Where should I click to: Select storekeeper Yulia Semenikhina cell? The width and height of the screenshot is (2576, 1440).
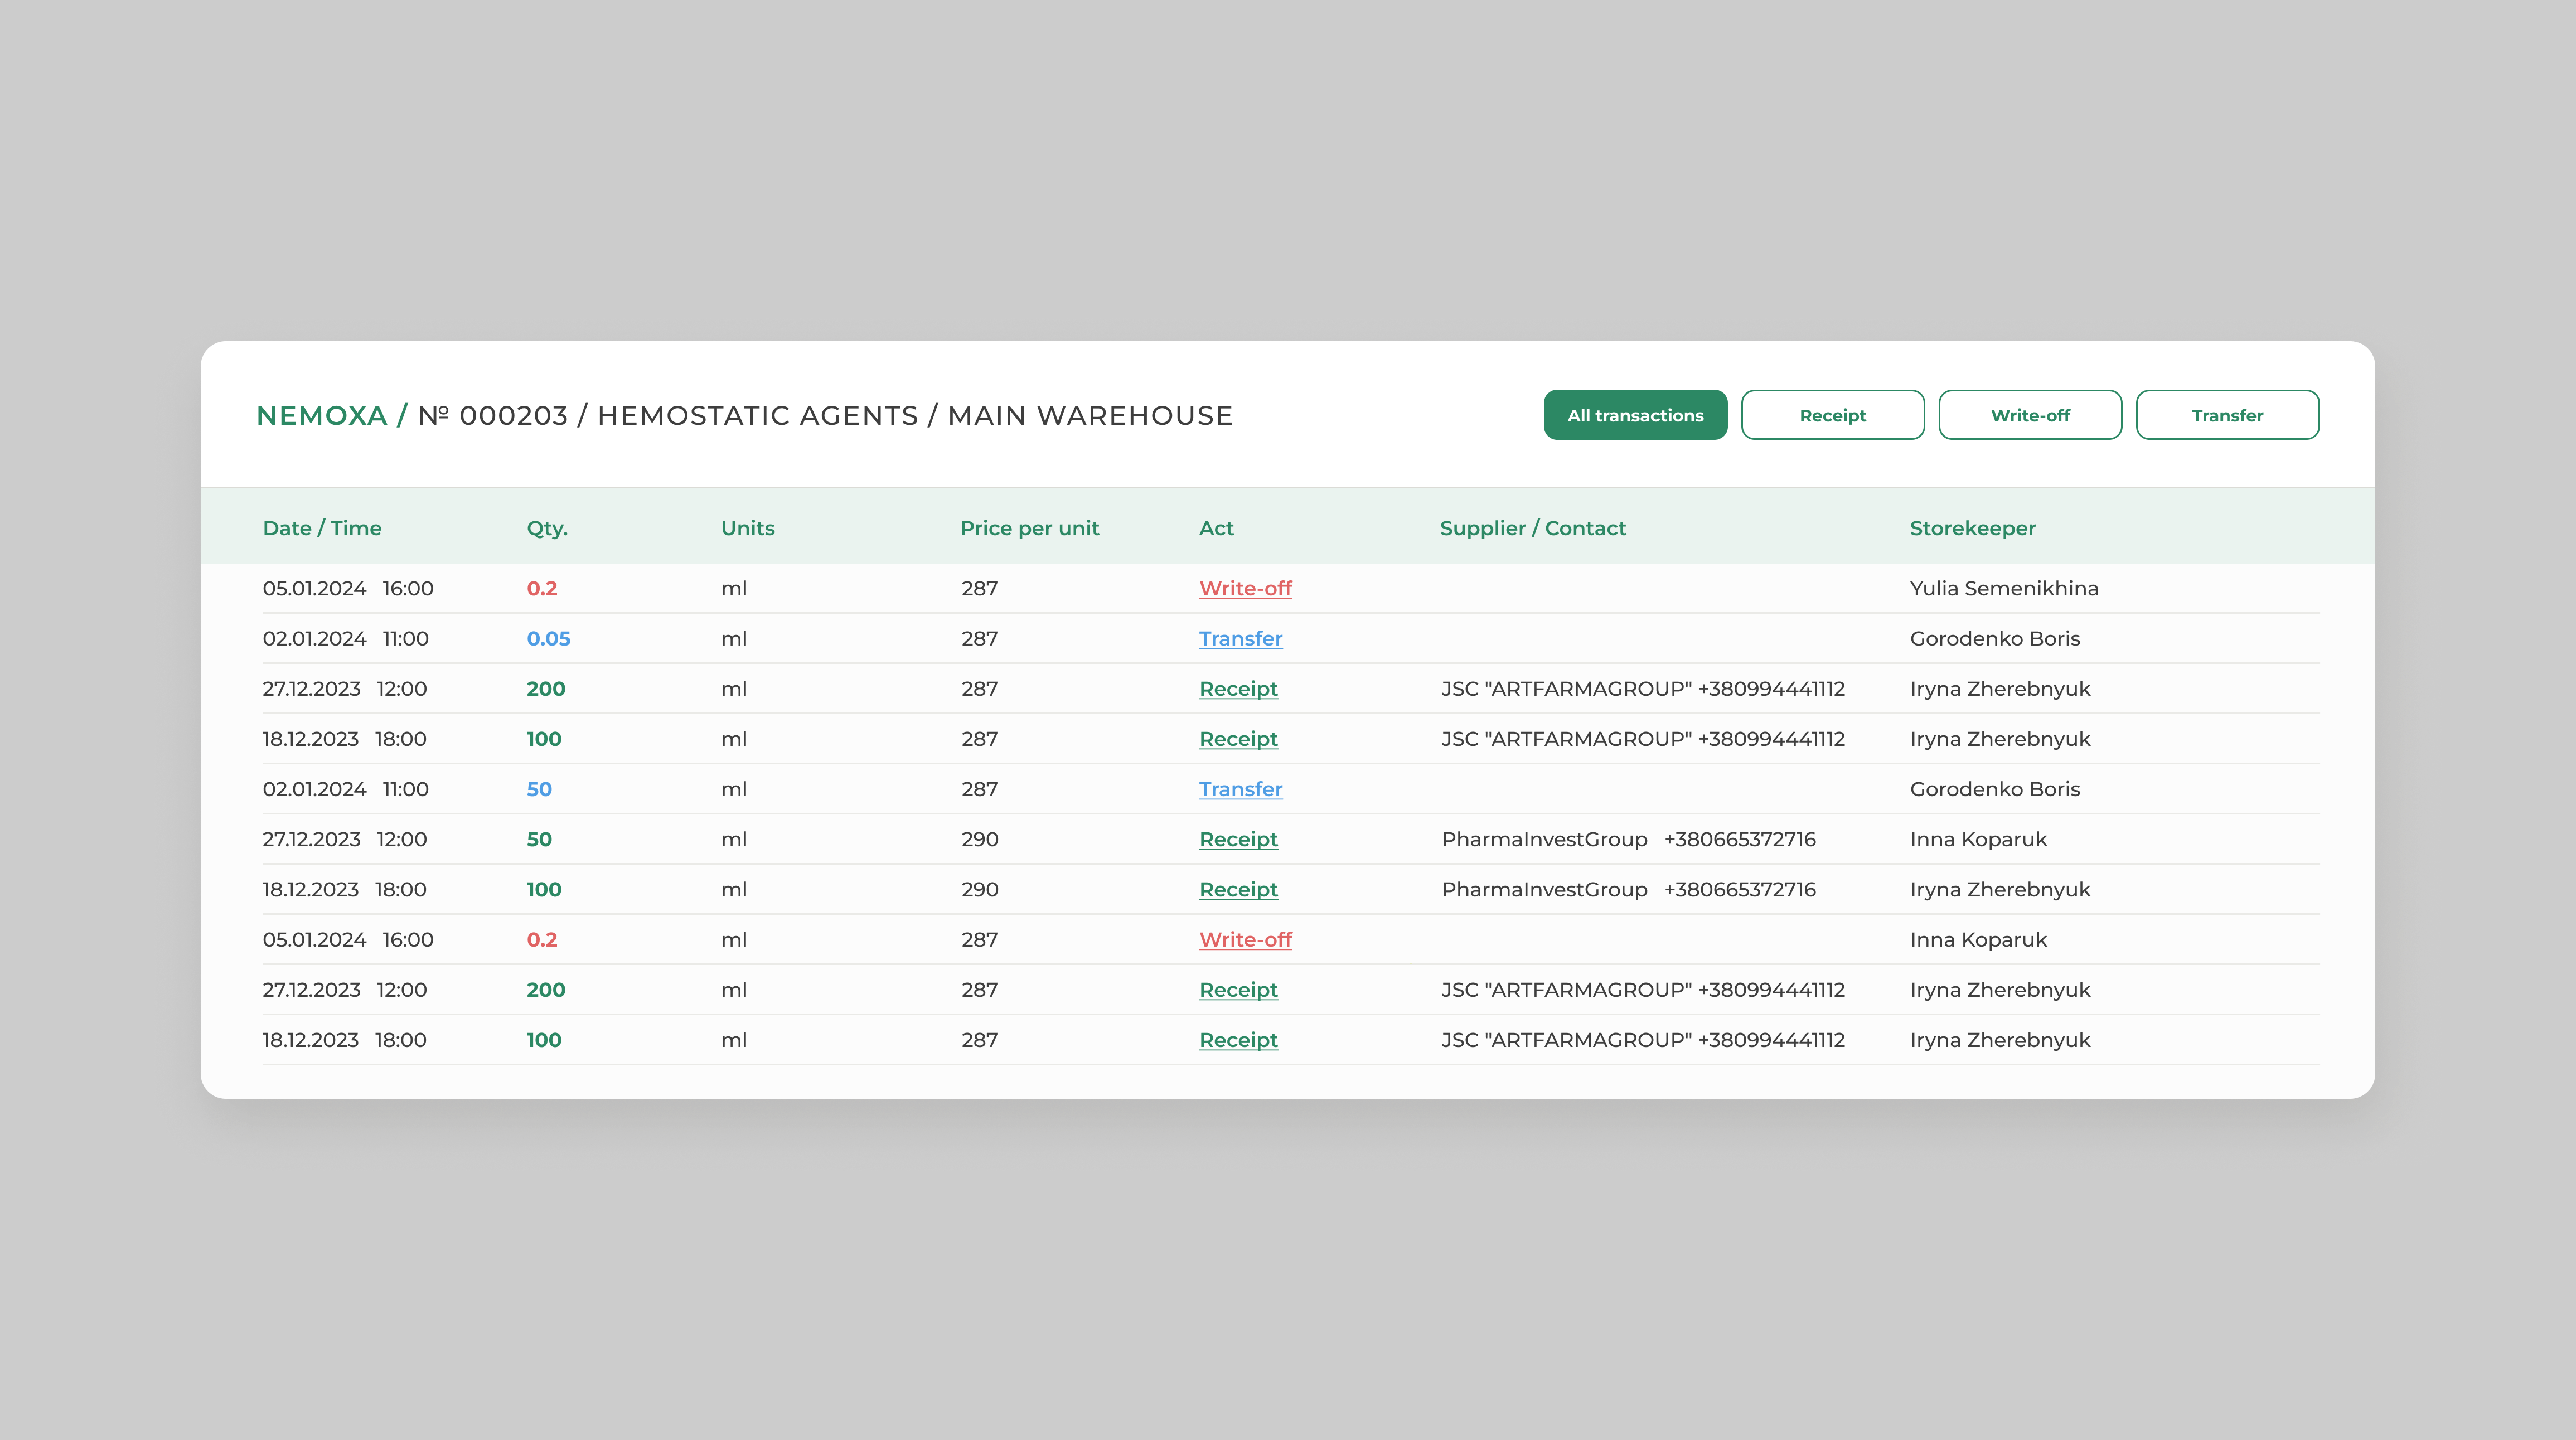pyautogui.click(x=2003, y=588)
